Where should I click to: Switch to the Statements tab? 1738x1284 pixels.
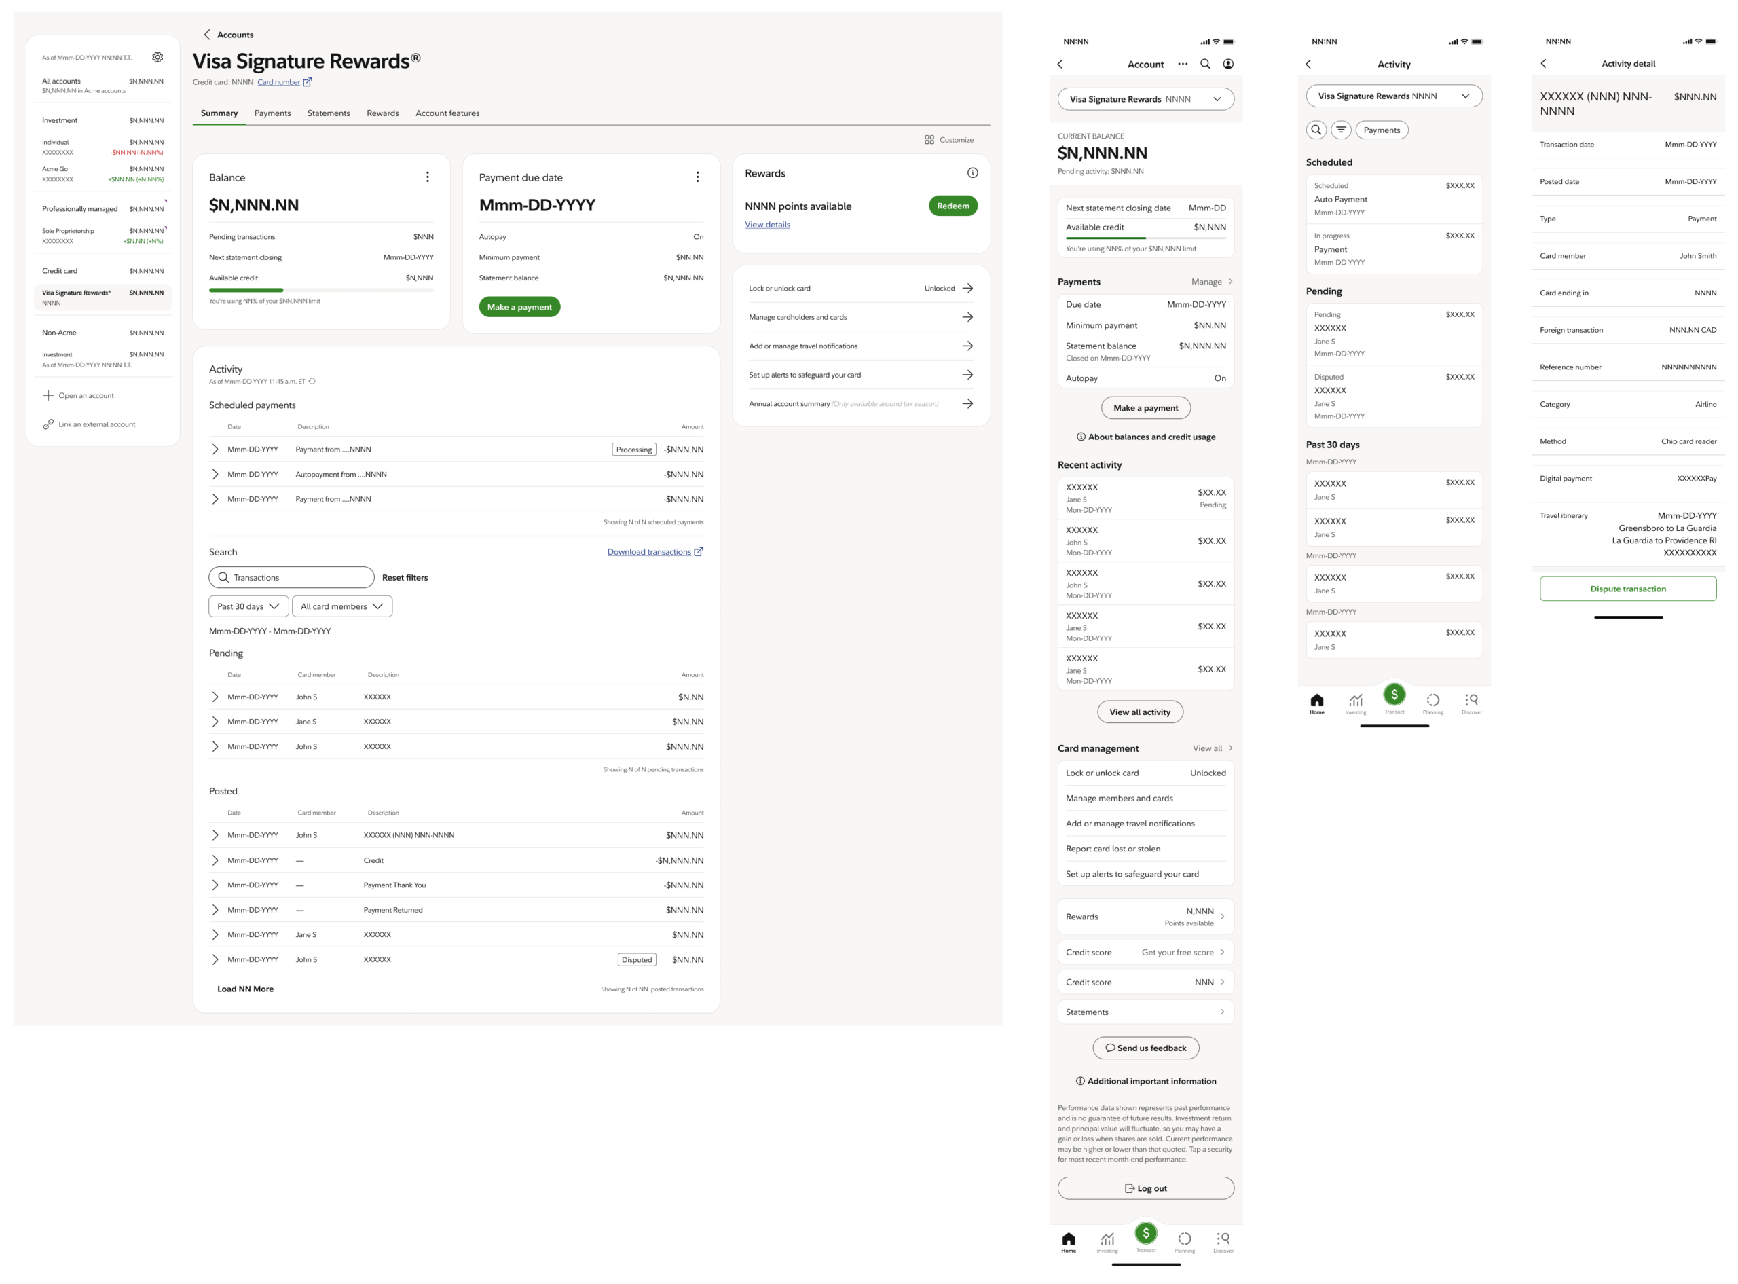coord(329,113)
